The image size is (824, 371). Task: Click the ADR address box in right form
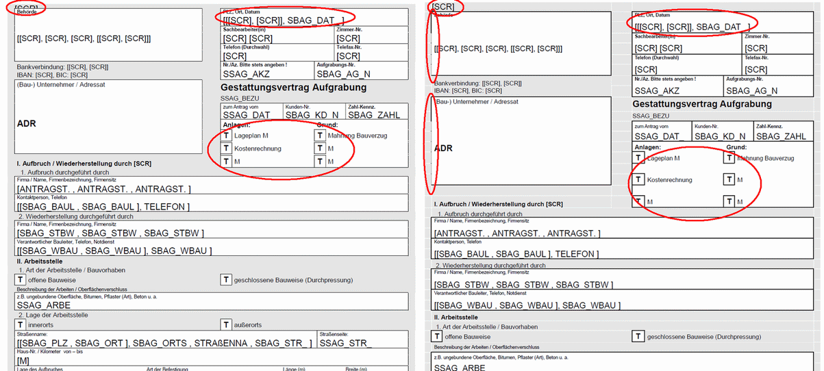pos(521,147)
